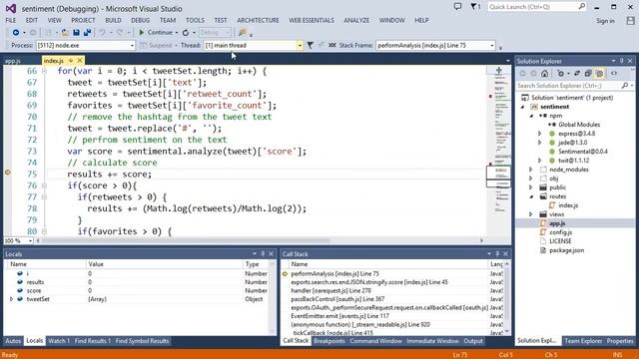This screenshot has width=639, height=359.
Task: Click the Save All toolbar icon
Action: 87,33
